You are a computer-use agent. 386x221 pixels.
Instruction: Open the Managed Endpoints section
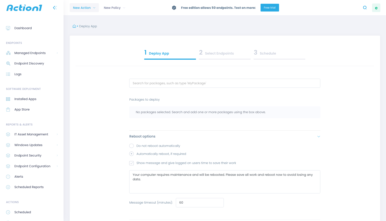[x=30, y=53]
